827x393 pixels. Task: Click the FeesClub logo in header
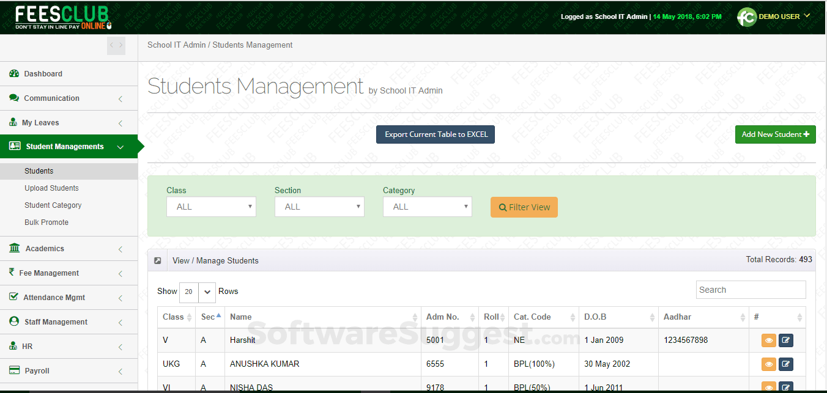point(64,17)
